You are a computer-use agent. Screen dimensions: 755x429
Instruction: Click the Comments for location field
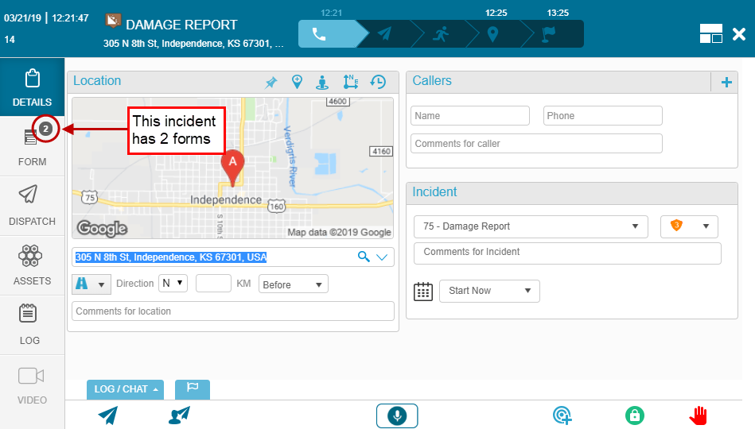point(233,311)
